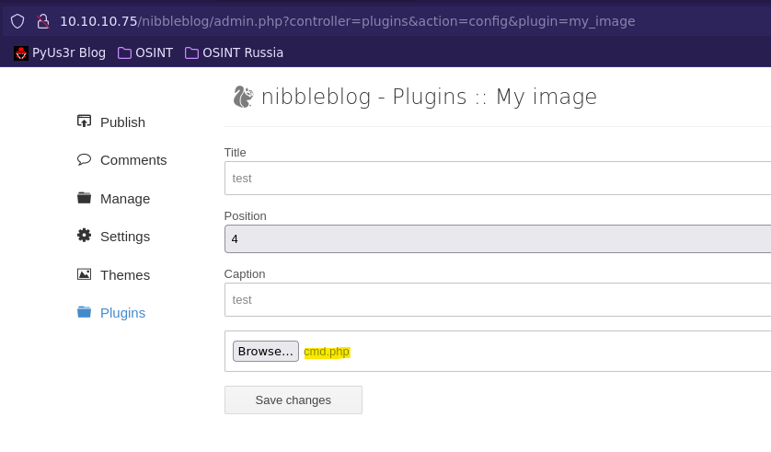Click the Themes picture icon

click(x=84, y=274)
